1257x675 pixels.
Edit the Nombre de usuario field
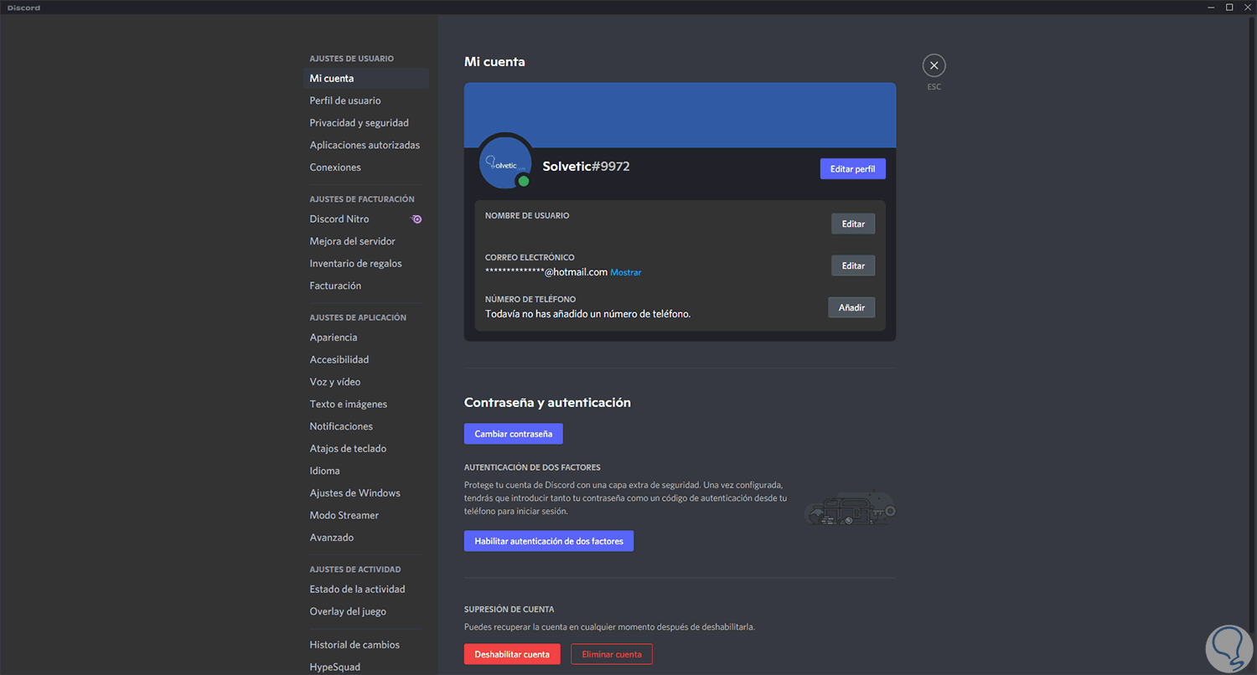[x=853, y=224]
